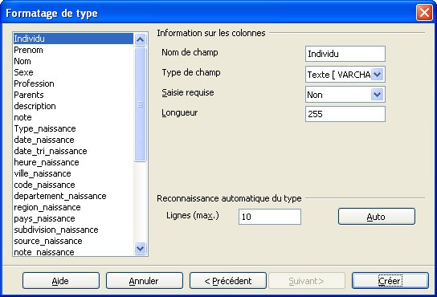437x297 pixels.
Task: Select Sexe in the column list
Action: click(x=73, y=72)
